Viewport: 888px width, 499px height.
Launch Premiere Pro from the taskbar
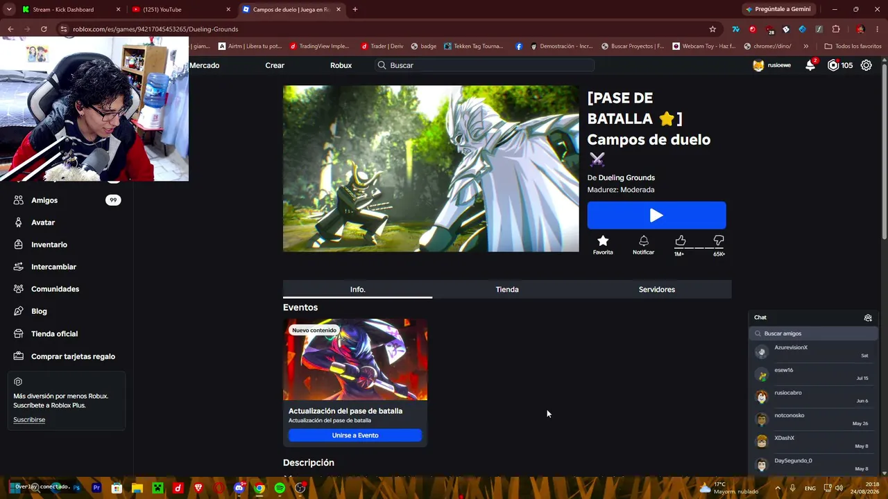click(x=96, y=488)
